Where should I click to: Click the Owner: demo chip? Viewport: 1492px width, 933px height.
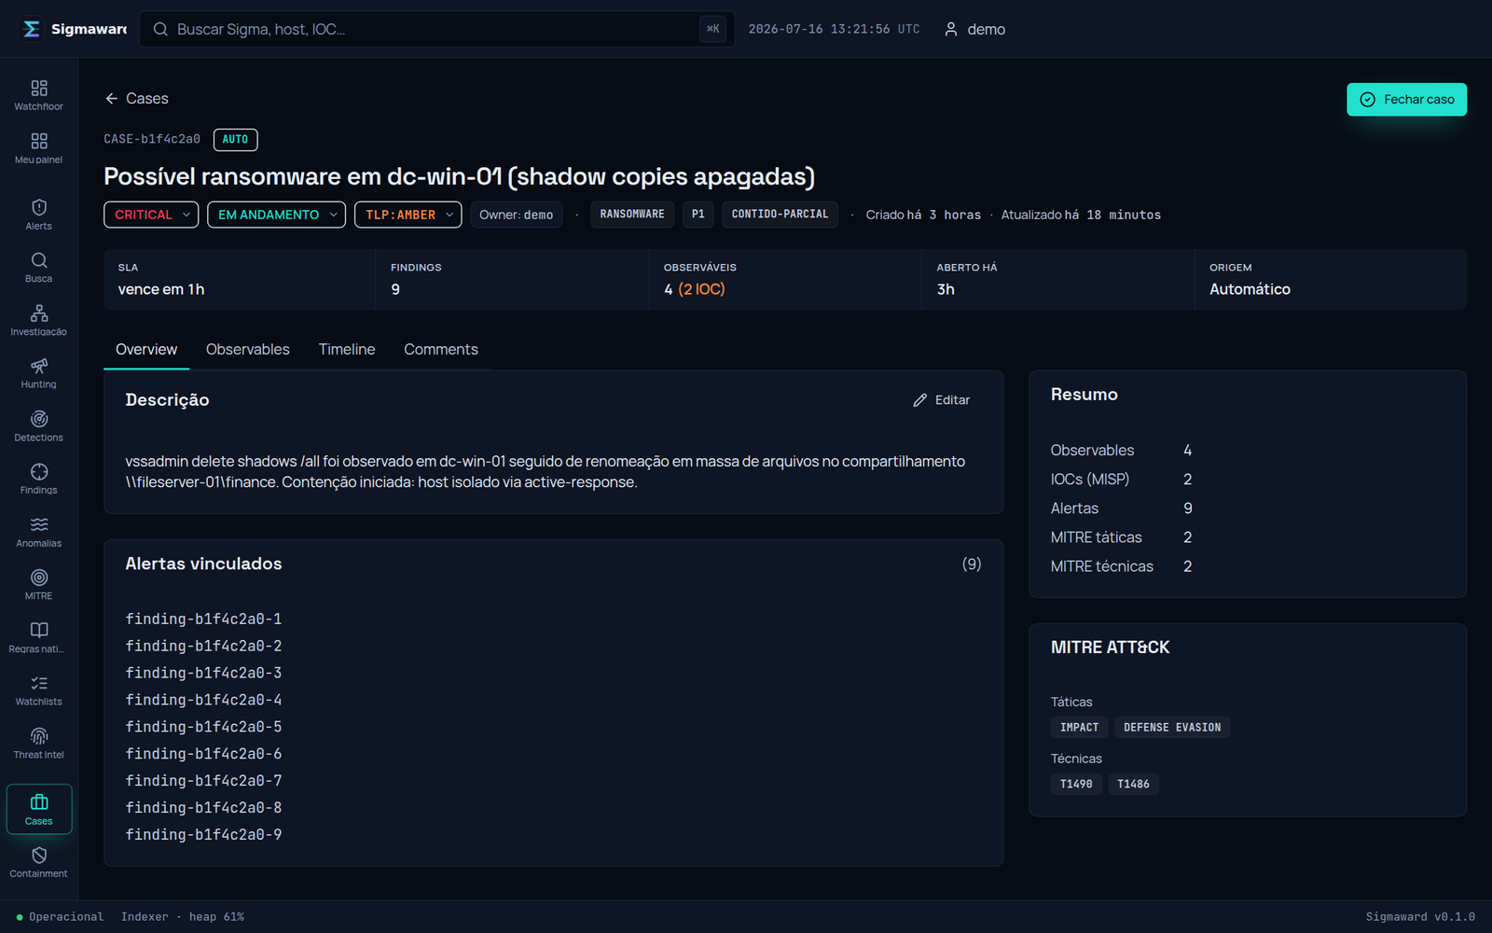click(517, 215)
